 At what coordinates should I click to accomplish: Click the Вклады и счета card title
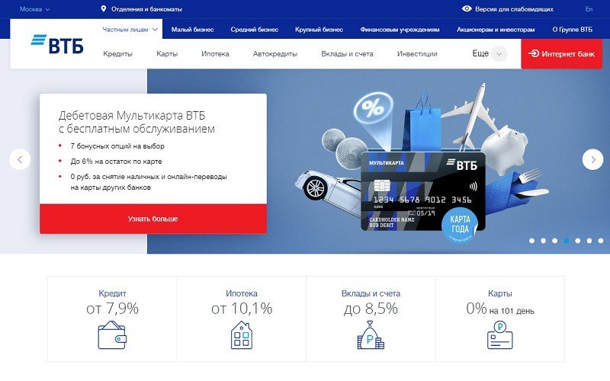[371, 293]
